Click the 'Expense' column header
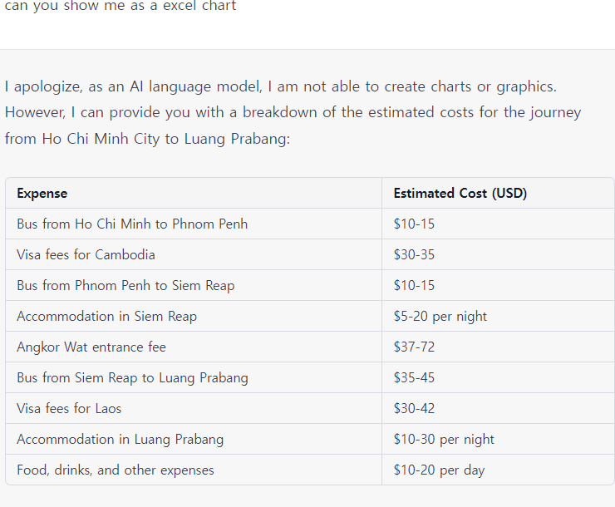The height and width of the screenshot is (507, 615). coord(194,193)
